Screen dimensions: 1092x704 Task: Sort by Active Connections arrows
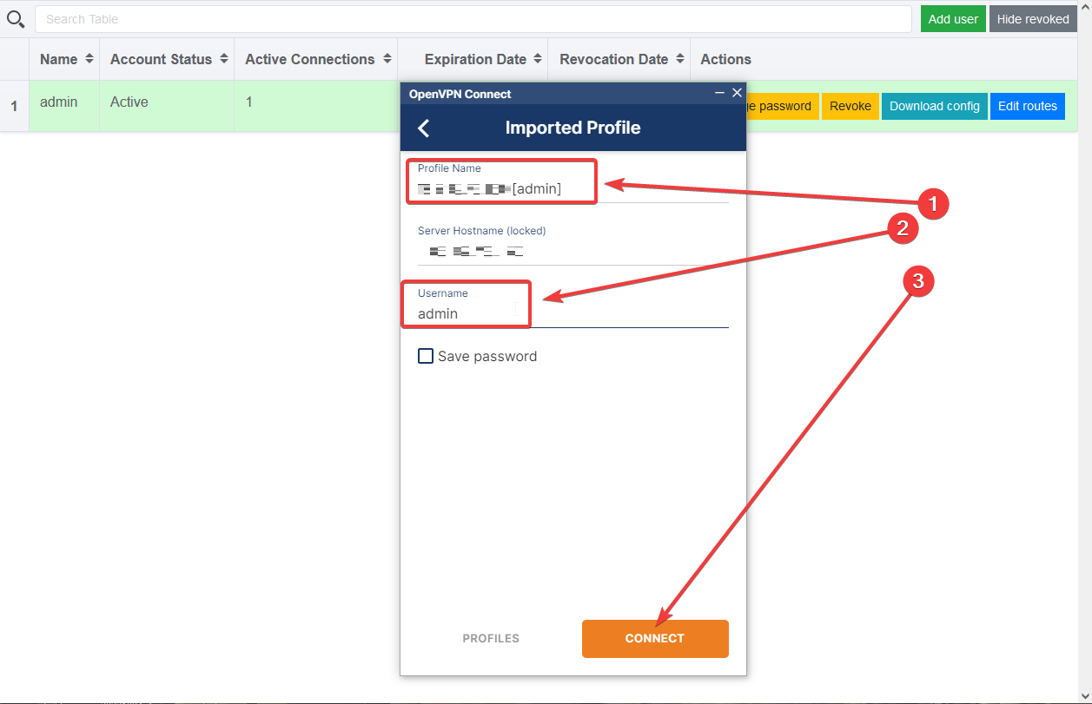[x=387, y=59]
